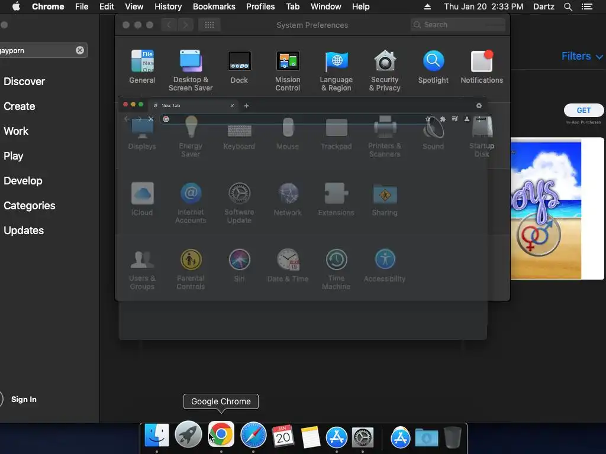
Task: Select Play in App Store sidebar
Action: 14,156
